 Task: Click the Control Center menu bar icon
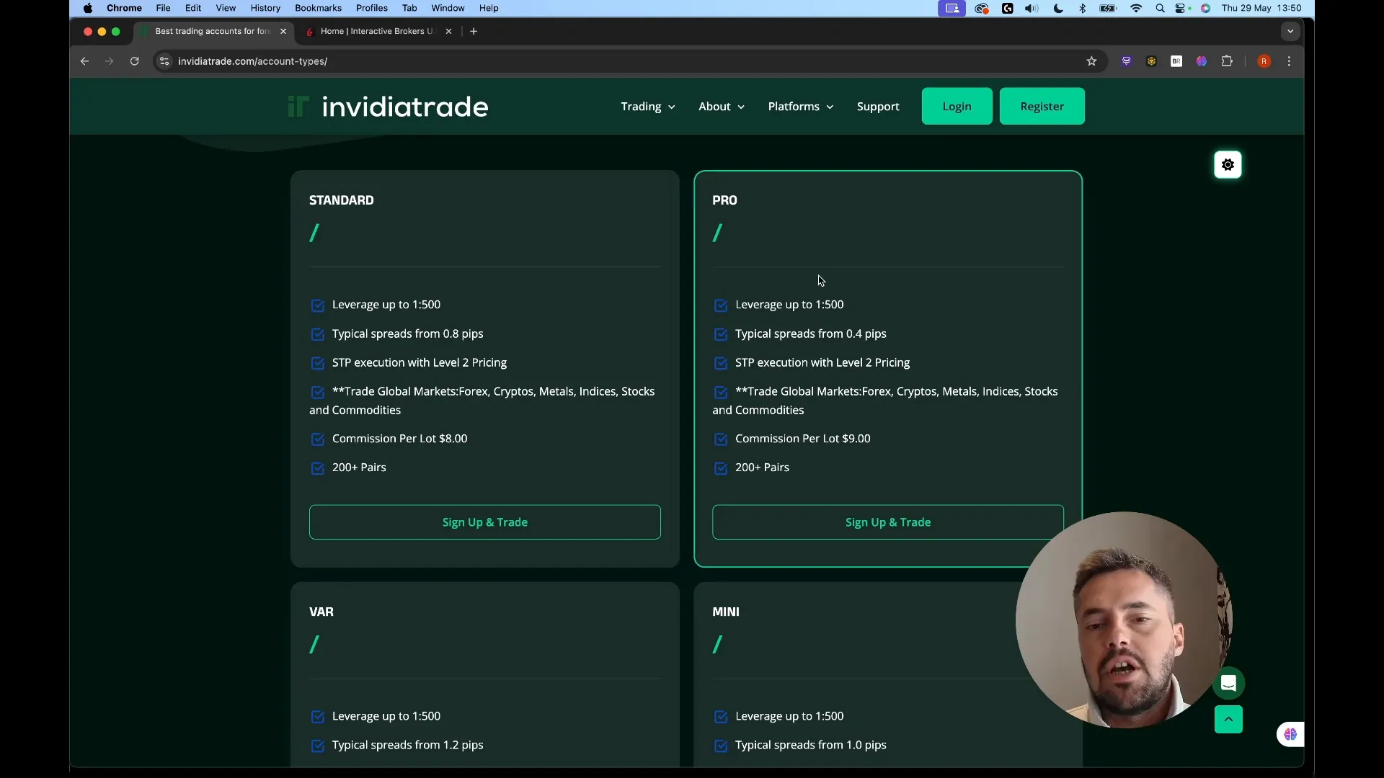coord(1181,8)
